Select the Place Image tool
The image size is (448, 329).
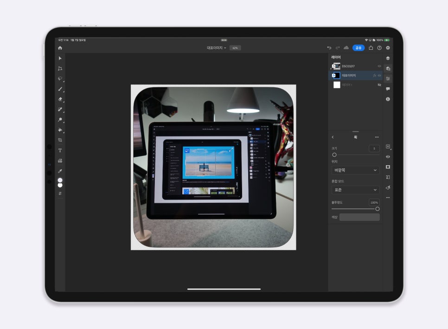coord(60,161)
